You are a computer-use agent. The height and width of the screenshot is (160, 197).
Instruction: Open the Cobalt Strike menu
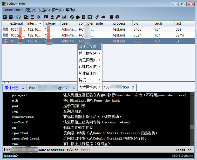[13, 10]
